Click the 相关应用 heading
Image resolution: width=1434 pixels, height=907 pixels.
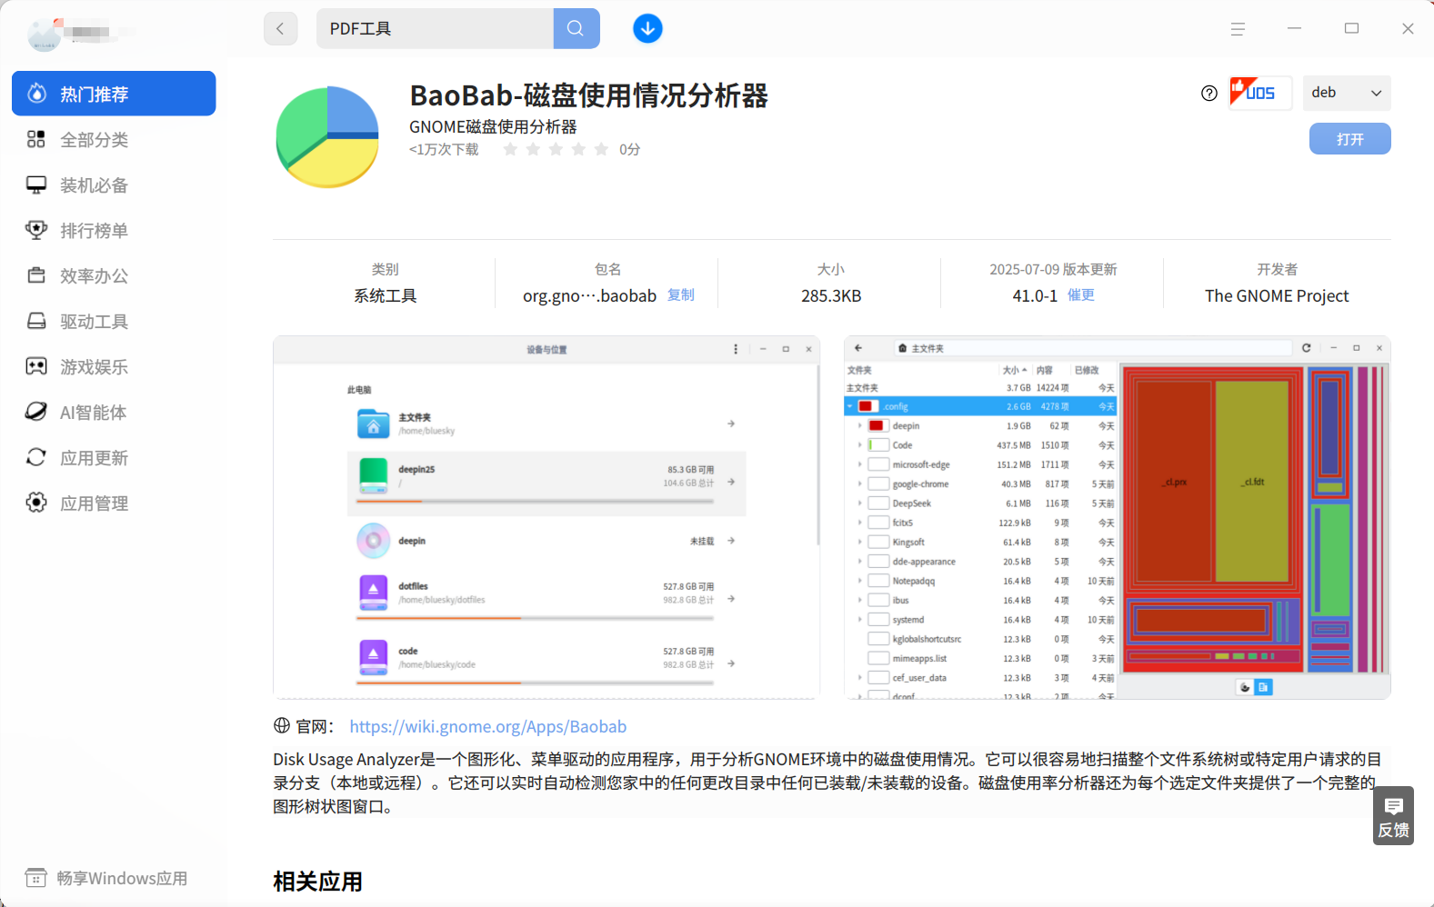coord(317,881)
